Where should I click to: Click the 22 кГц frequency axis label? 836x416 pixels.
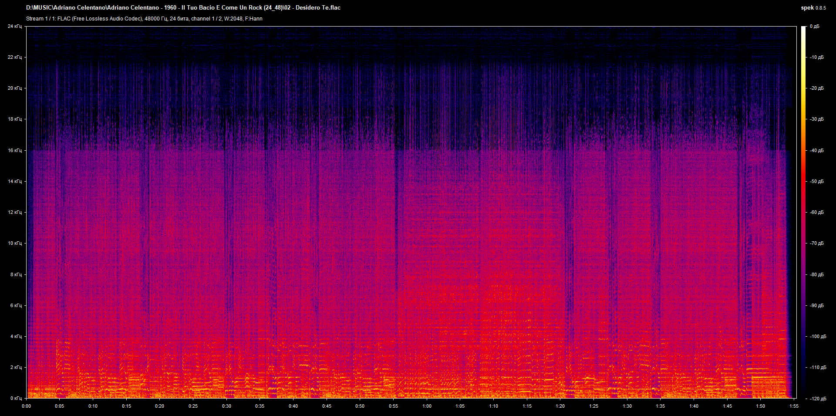tap(15, 57)
